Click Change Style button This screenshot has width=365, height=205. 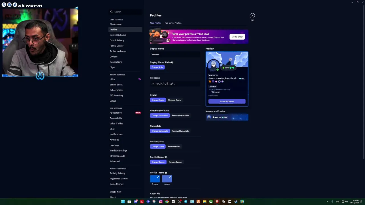157,67
